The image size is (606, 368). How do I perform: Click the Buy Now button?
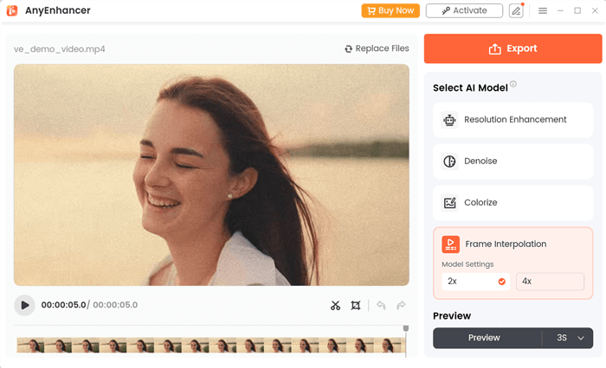[390, 10]
